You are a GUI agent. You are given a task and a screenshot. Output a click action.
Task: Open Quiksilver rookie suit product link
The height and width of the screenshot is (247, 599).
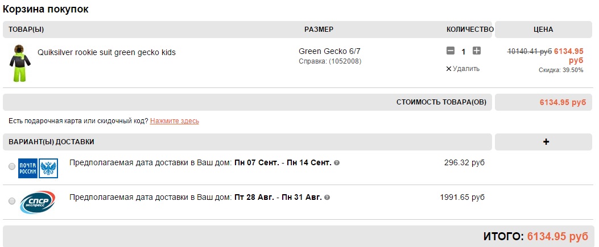[106, 52]
